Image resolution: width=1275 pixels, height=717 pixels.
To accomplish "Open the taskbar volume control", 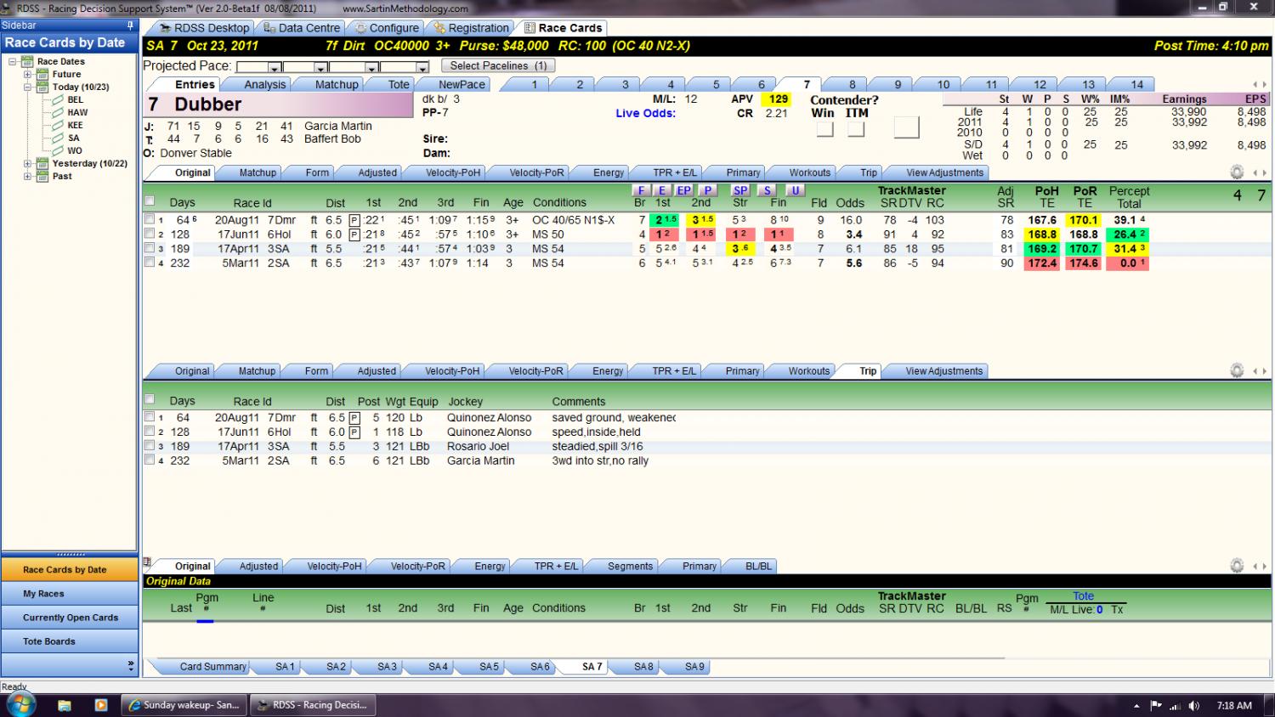I will [1194, 705].
